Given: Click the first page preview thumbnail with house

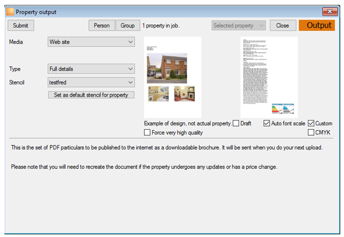Looking at the screenshot, I should click(173, 77).
